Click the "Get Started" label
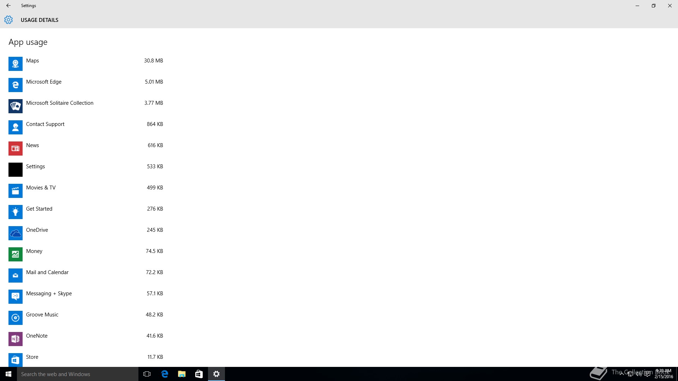The image size is (678, 381). 39,209
